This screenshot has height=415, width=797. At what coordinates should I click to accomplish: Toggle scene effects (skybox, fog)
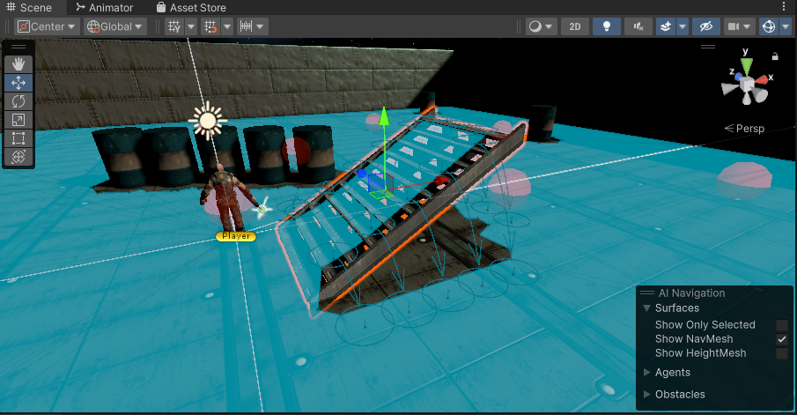click(666, 26)
